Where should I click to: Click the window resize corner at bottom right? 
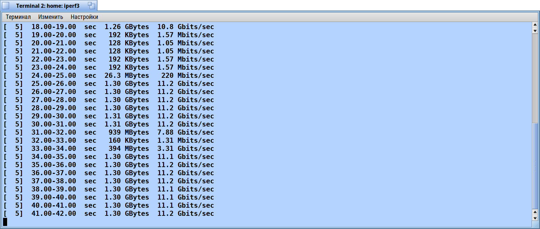[535, 224]
